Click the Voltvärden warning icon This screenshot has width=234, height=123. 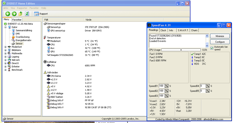(x=45, y=72)
